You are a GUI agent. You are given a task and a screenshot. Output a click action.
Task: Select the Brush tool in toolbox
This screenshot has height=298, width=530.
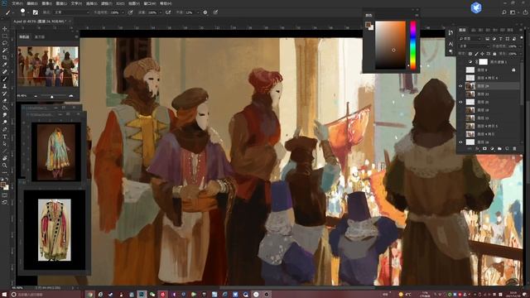5,79
